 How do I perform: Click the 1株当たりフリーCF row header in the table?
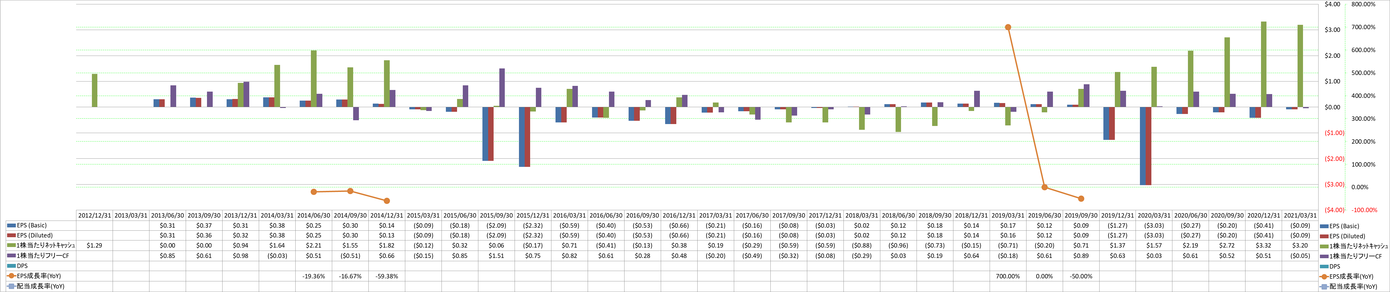click(41, 256)
